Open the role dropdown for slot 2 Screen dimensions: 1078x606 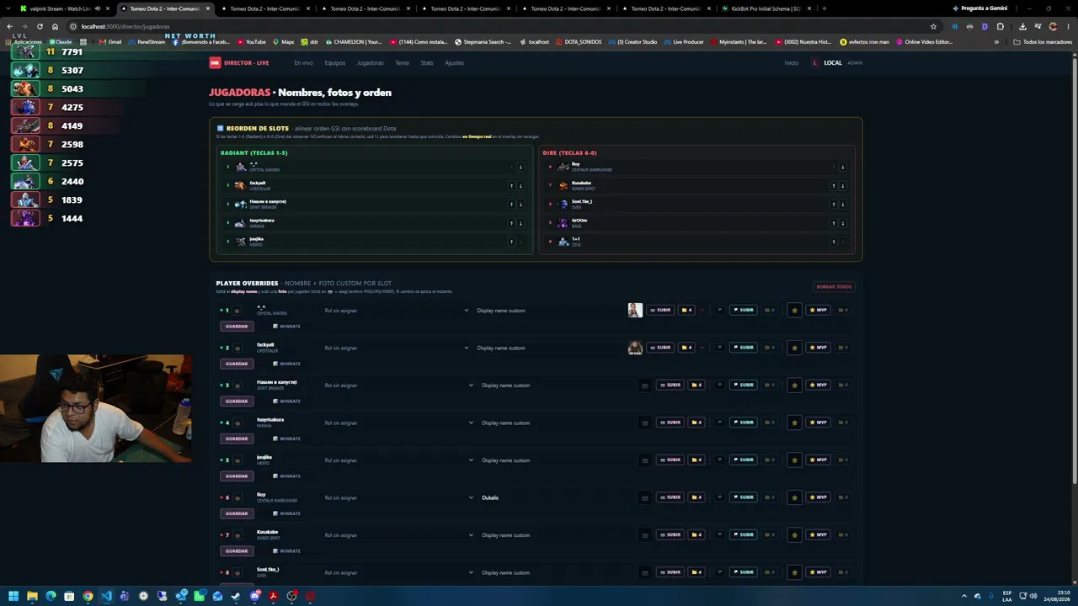(396, 348)
